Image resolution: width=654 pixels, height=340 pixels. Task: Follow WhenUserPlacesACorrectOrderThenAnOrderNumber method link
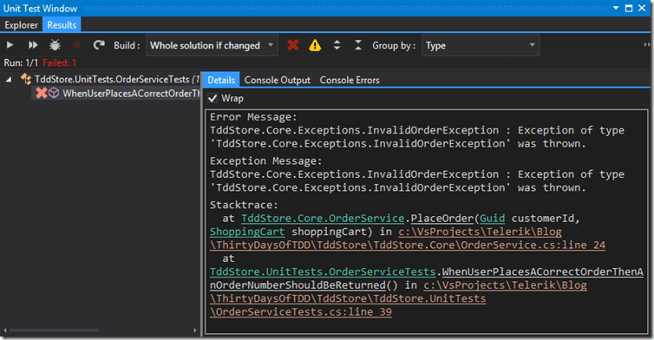coord(543,271)
